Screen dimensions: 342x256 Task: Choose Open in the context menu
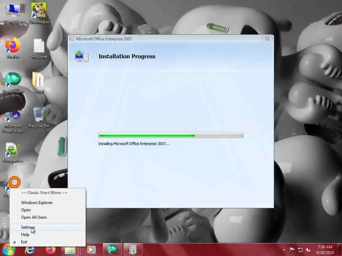point(47,210)
